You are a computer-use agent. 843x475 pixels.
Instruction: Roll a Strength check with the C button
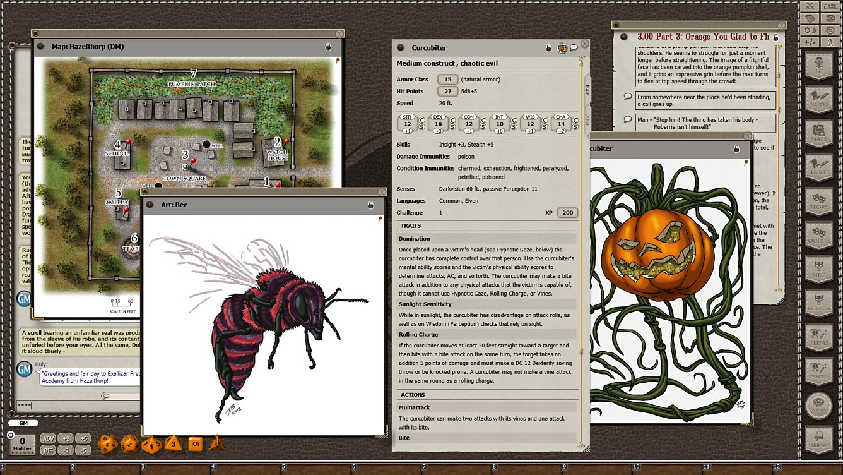tap(422, 119)
